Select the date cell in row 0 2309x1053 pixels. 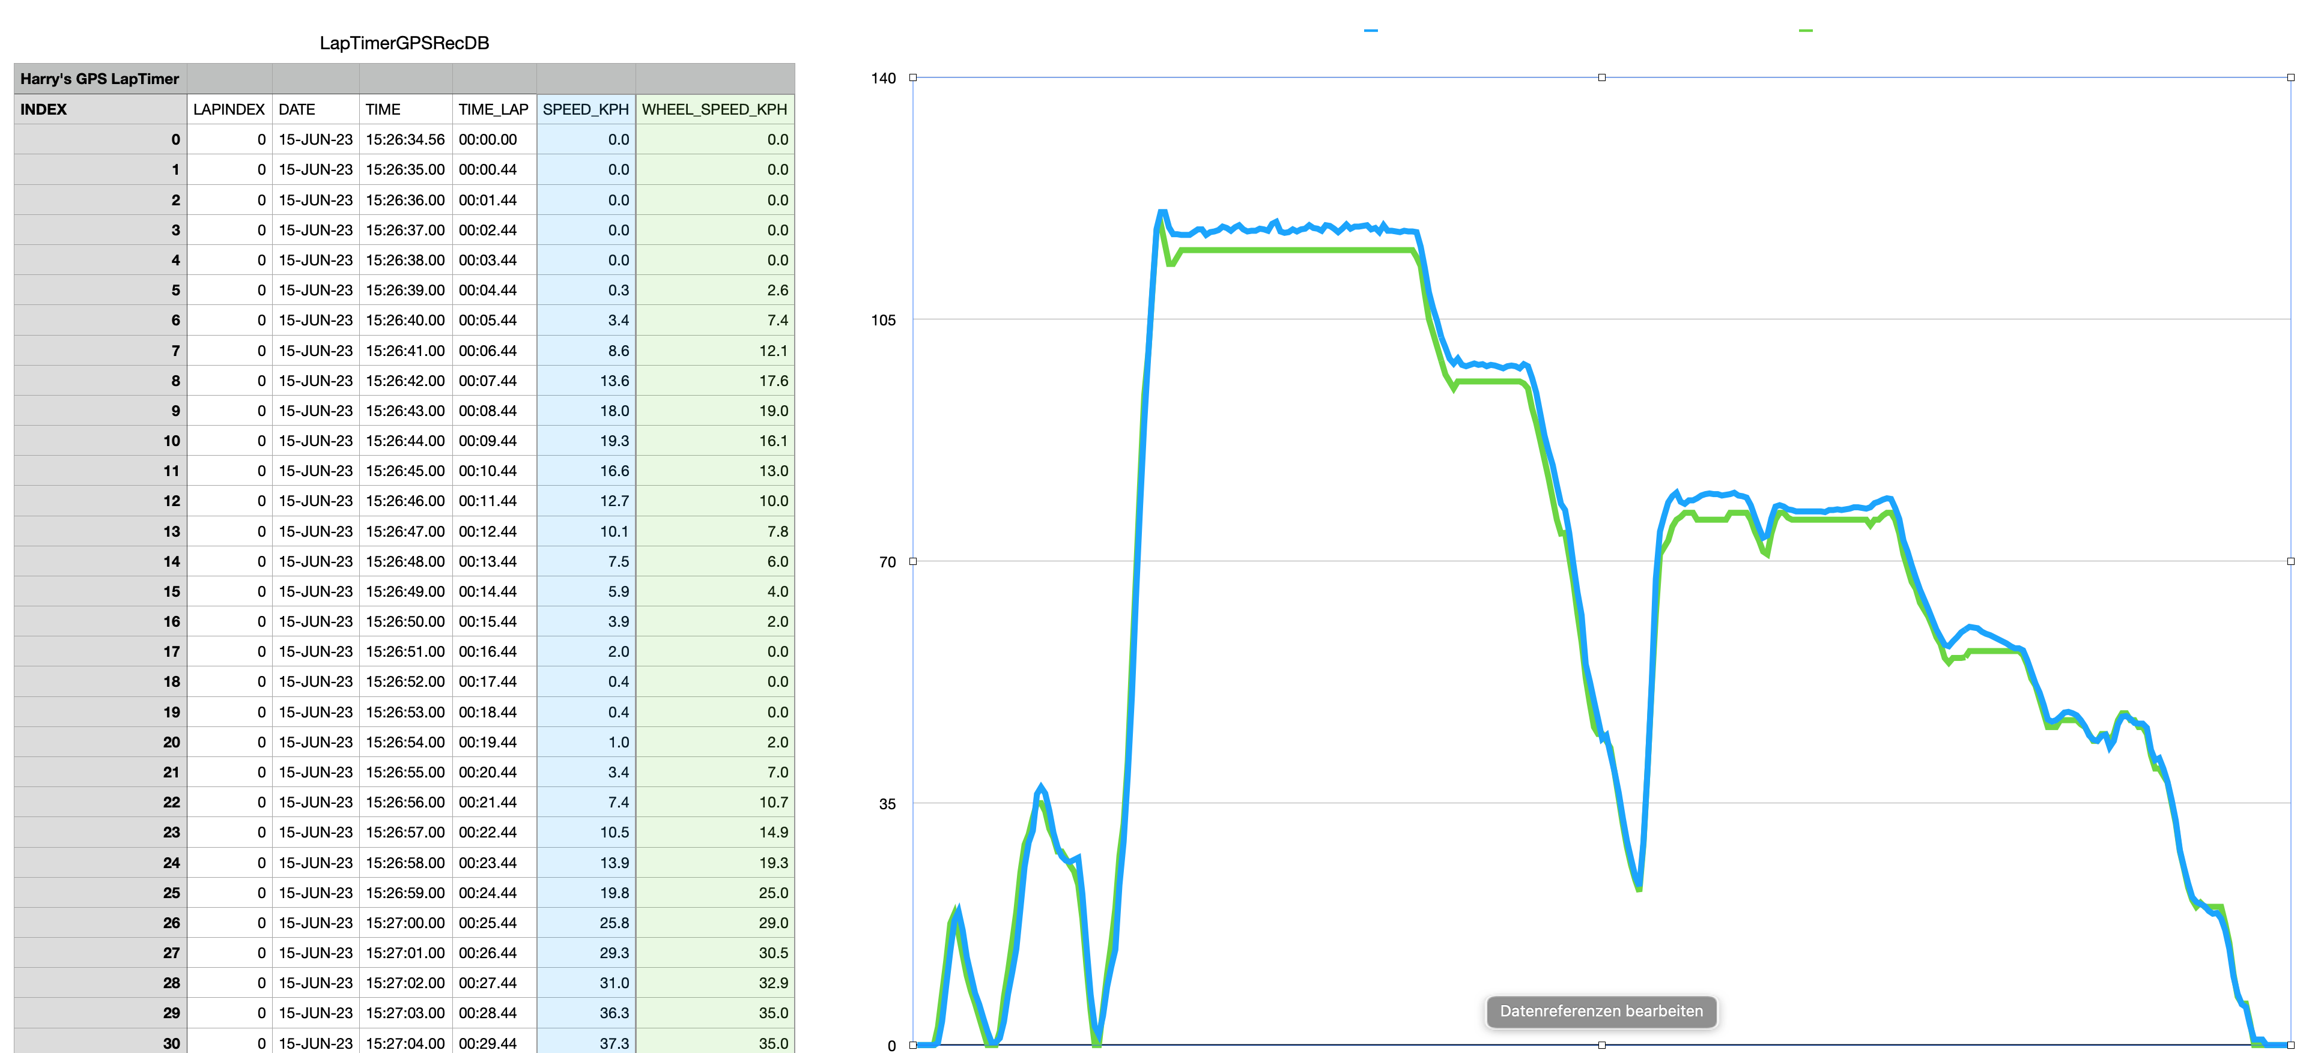point(315,140)
